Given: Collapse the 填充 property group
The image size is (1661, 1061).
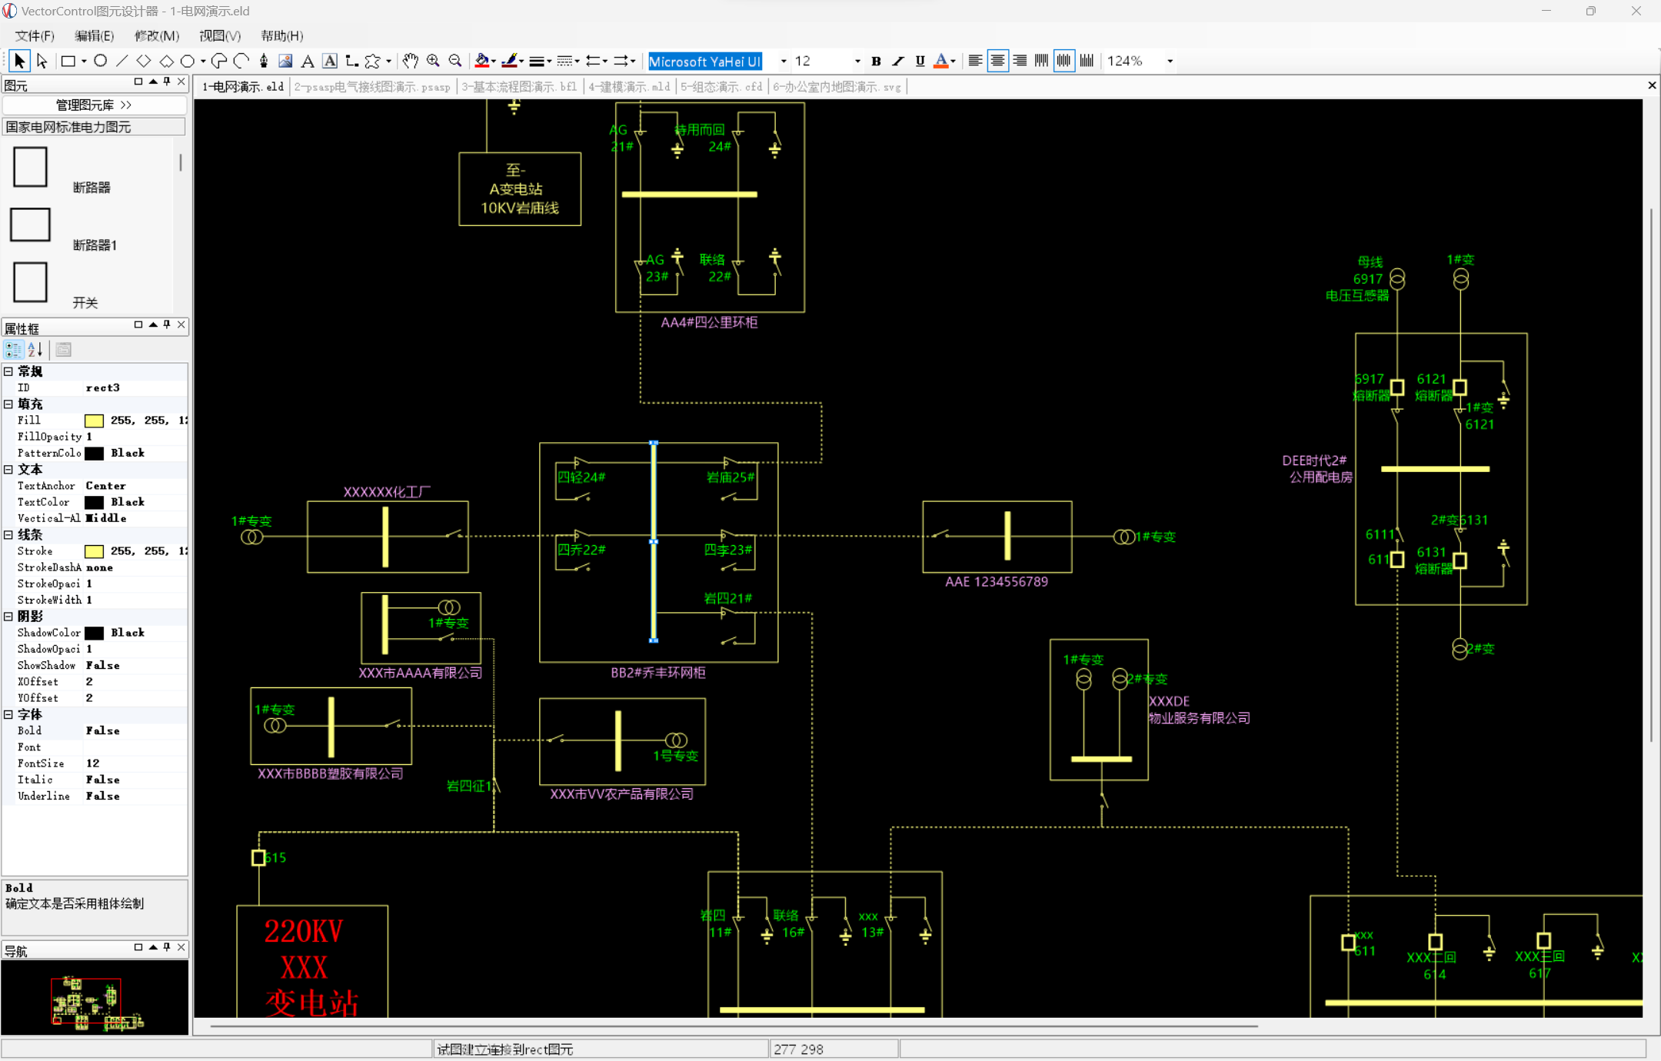Looking at the screenshot, I should [x=8, y=404].
